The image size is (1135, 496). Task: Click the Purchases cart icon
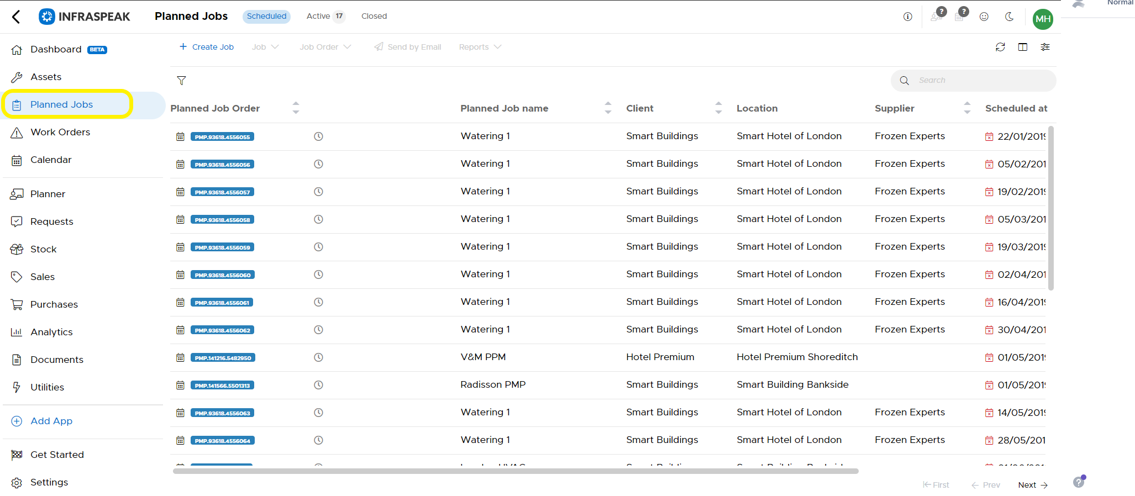[x=17, y=304]
